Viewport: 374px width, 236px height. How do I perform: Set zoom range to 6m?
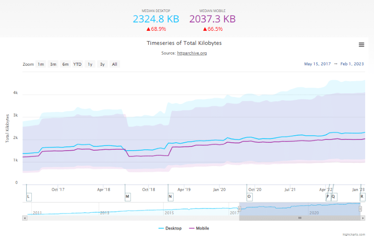pyautogui.click(x=65, y=64)
